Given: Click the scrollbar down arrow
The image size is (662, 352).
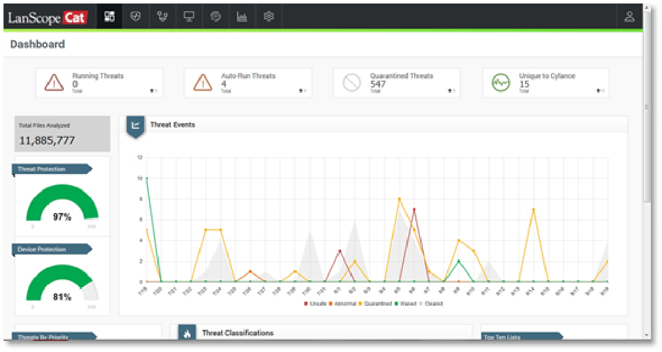Looking at the screenshot, I should 646,334.
